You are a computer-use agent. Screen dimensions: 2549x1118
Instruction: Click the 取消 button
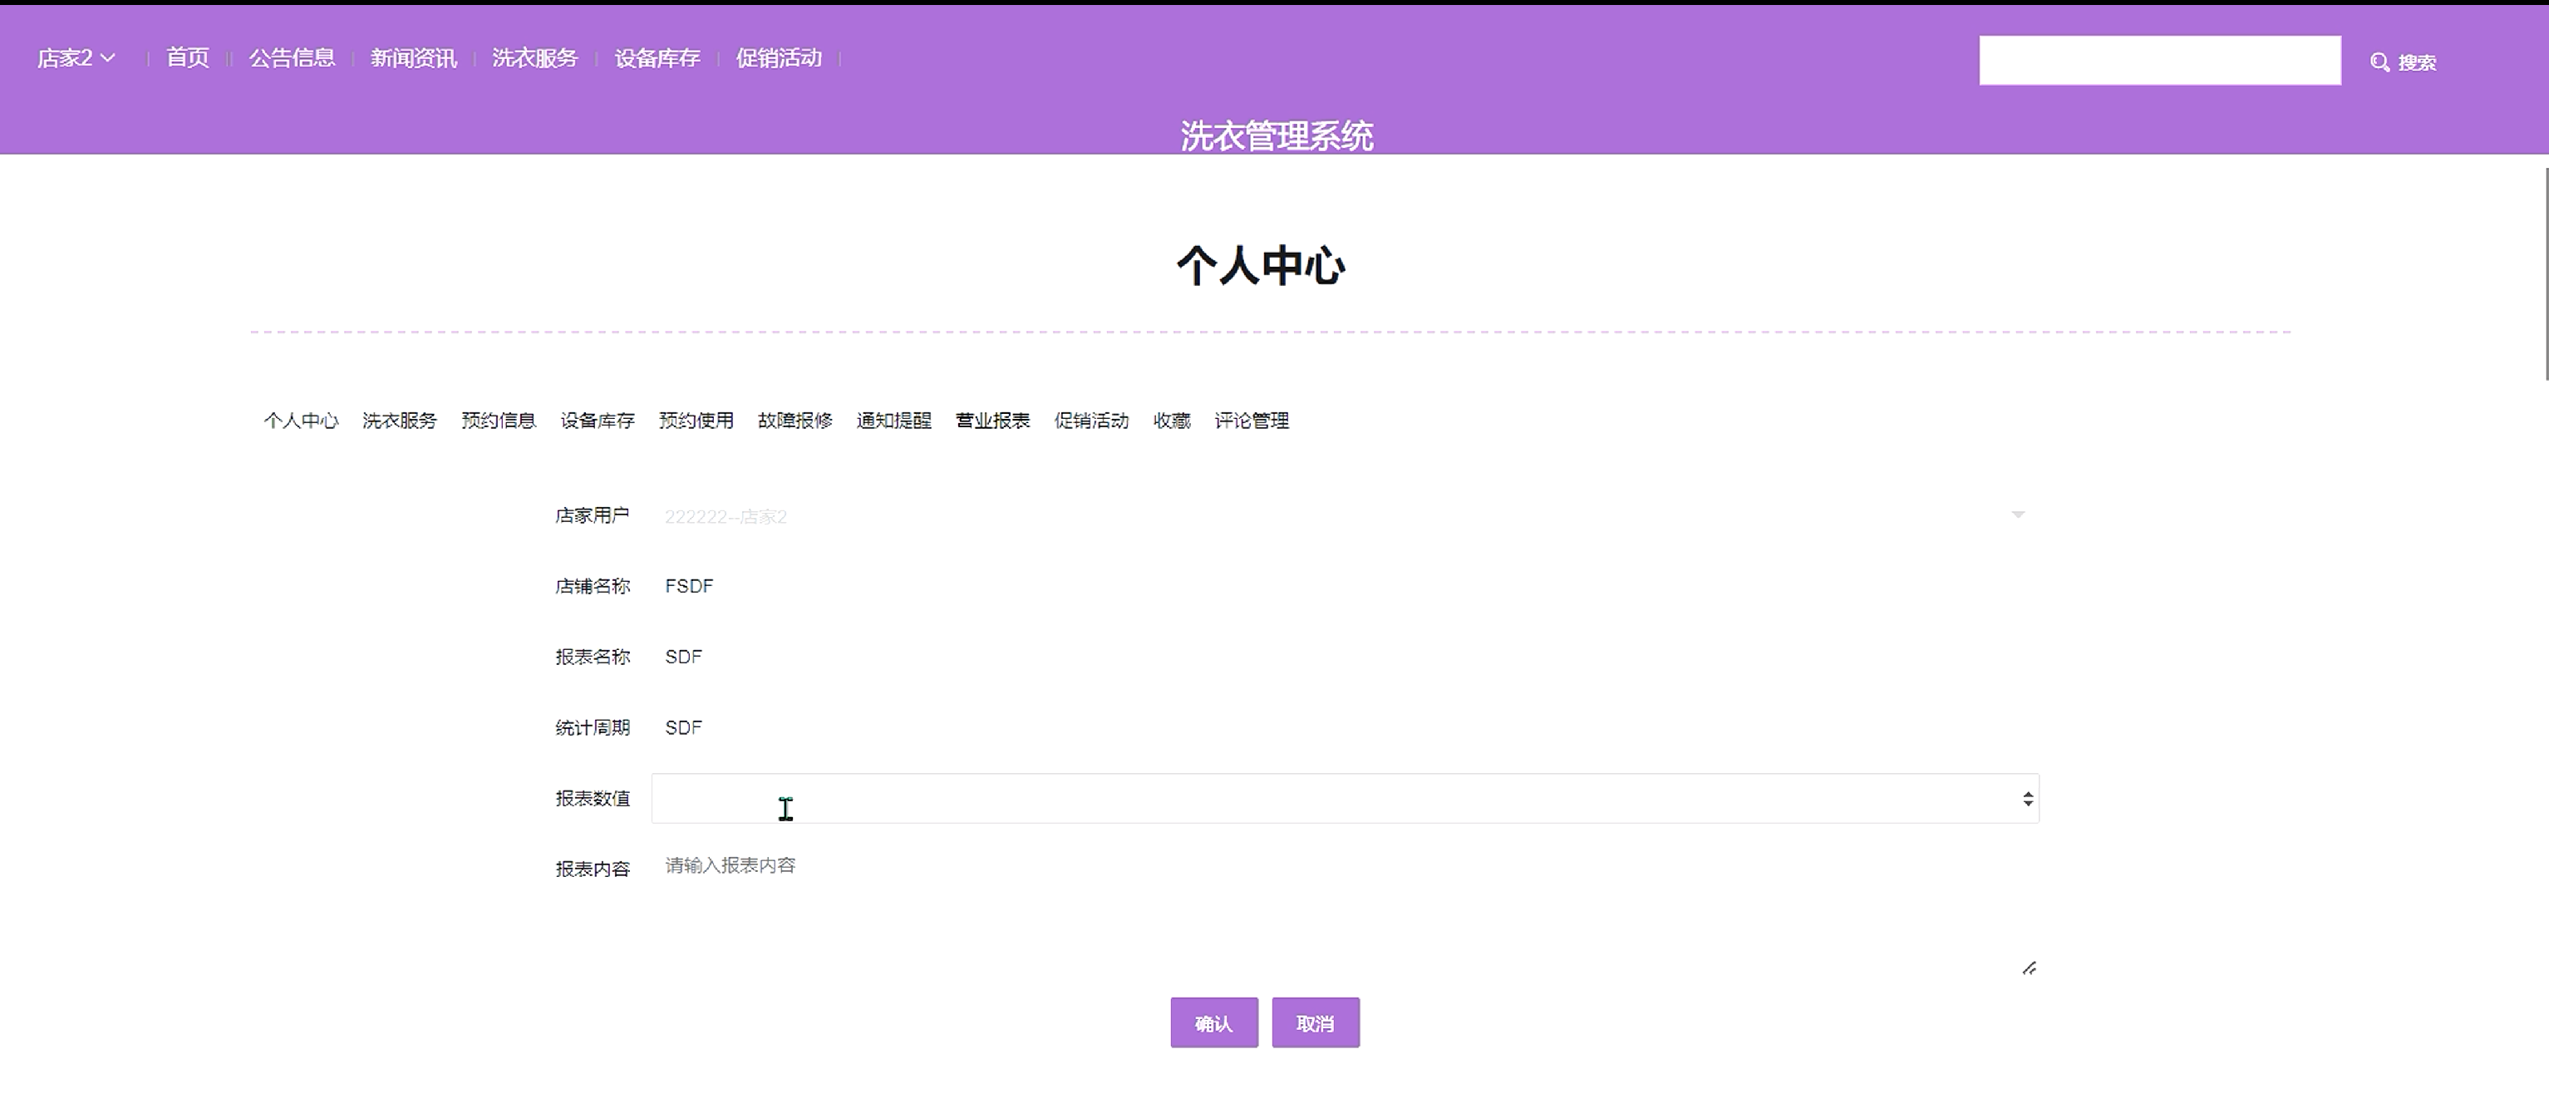(1315, 1023)
